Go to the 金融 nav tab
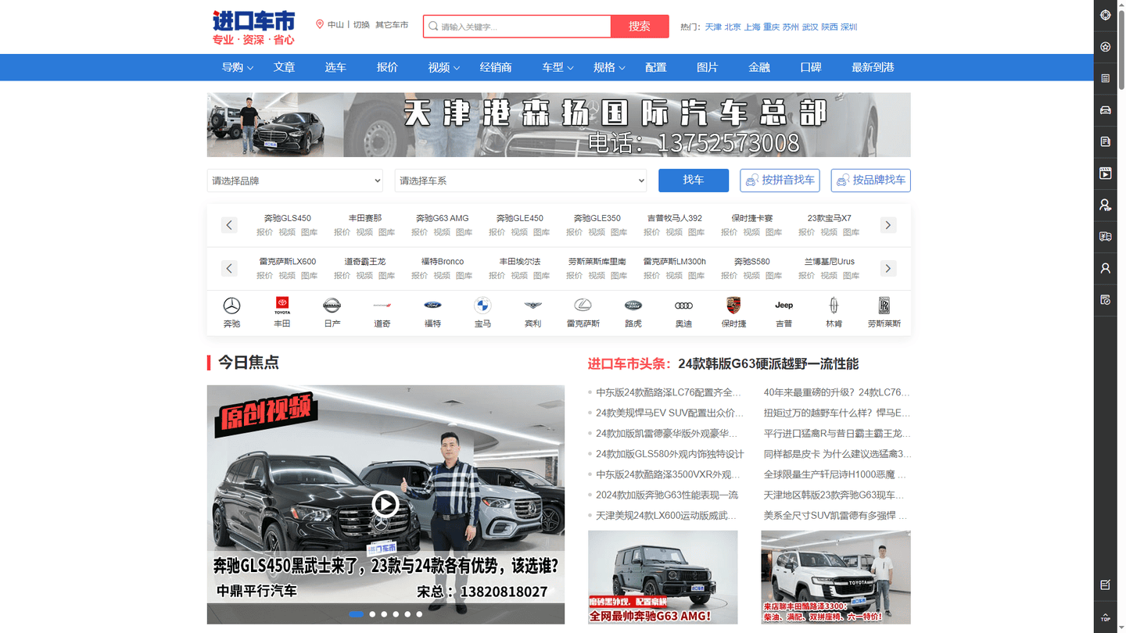This screenshot has width=1126, height=633. (759, 67)
